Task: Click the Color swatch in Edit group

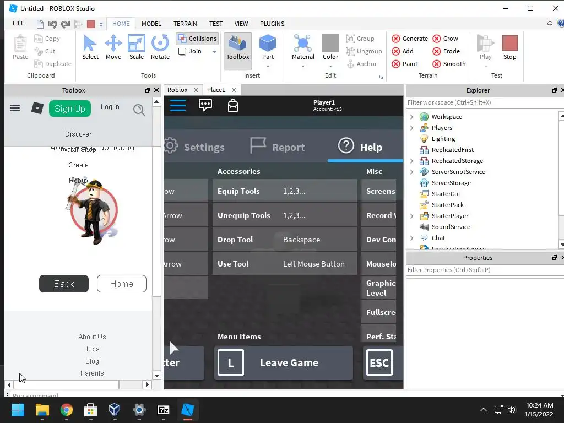Action: coord(330,43)
